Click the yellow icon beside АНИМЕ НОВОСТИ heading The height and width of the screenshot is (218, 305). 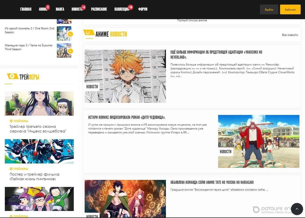[88, 33]
